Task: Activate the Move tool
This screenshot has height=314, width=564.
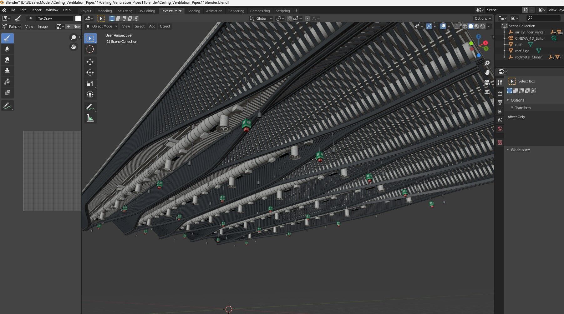Action: (x=90, y=62)
